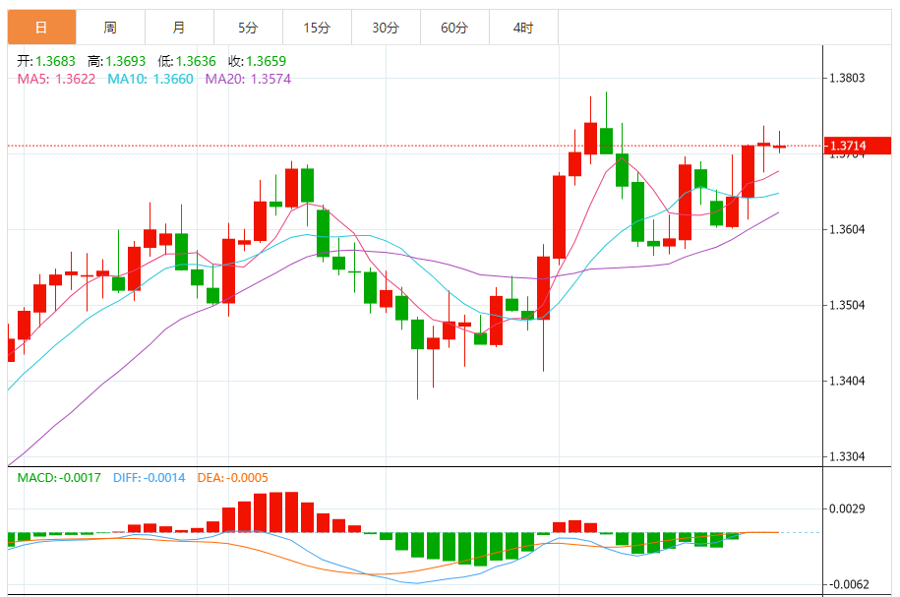Image resolution: width=900 pixels, height=597 pixels.
Task: Click the DIFF: -0.0014 label
Action: point(150,478)
